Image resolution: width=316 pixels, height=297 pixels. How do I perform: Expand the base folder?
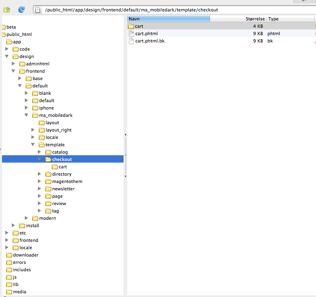coord(20,78)
